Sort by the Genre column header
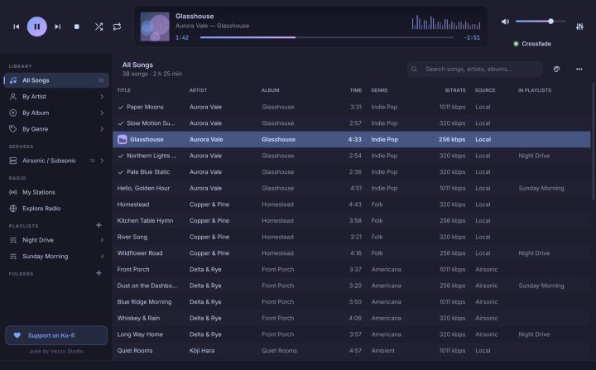Screen dimensions: 596x370 [x=379, y=90]
